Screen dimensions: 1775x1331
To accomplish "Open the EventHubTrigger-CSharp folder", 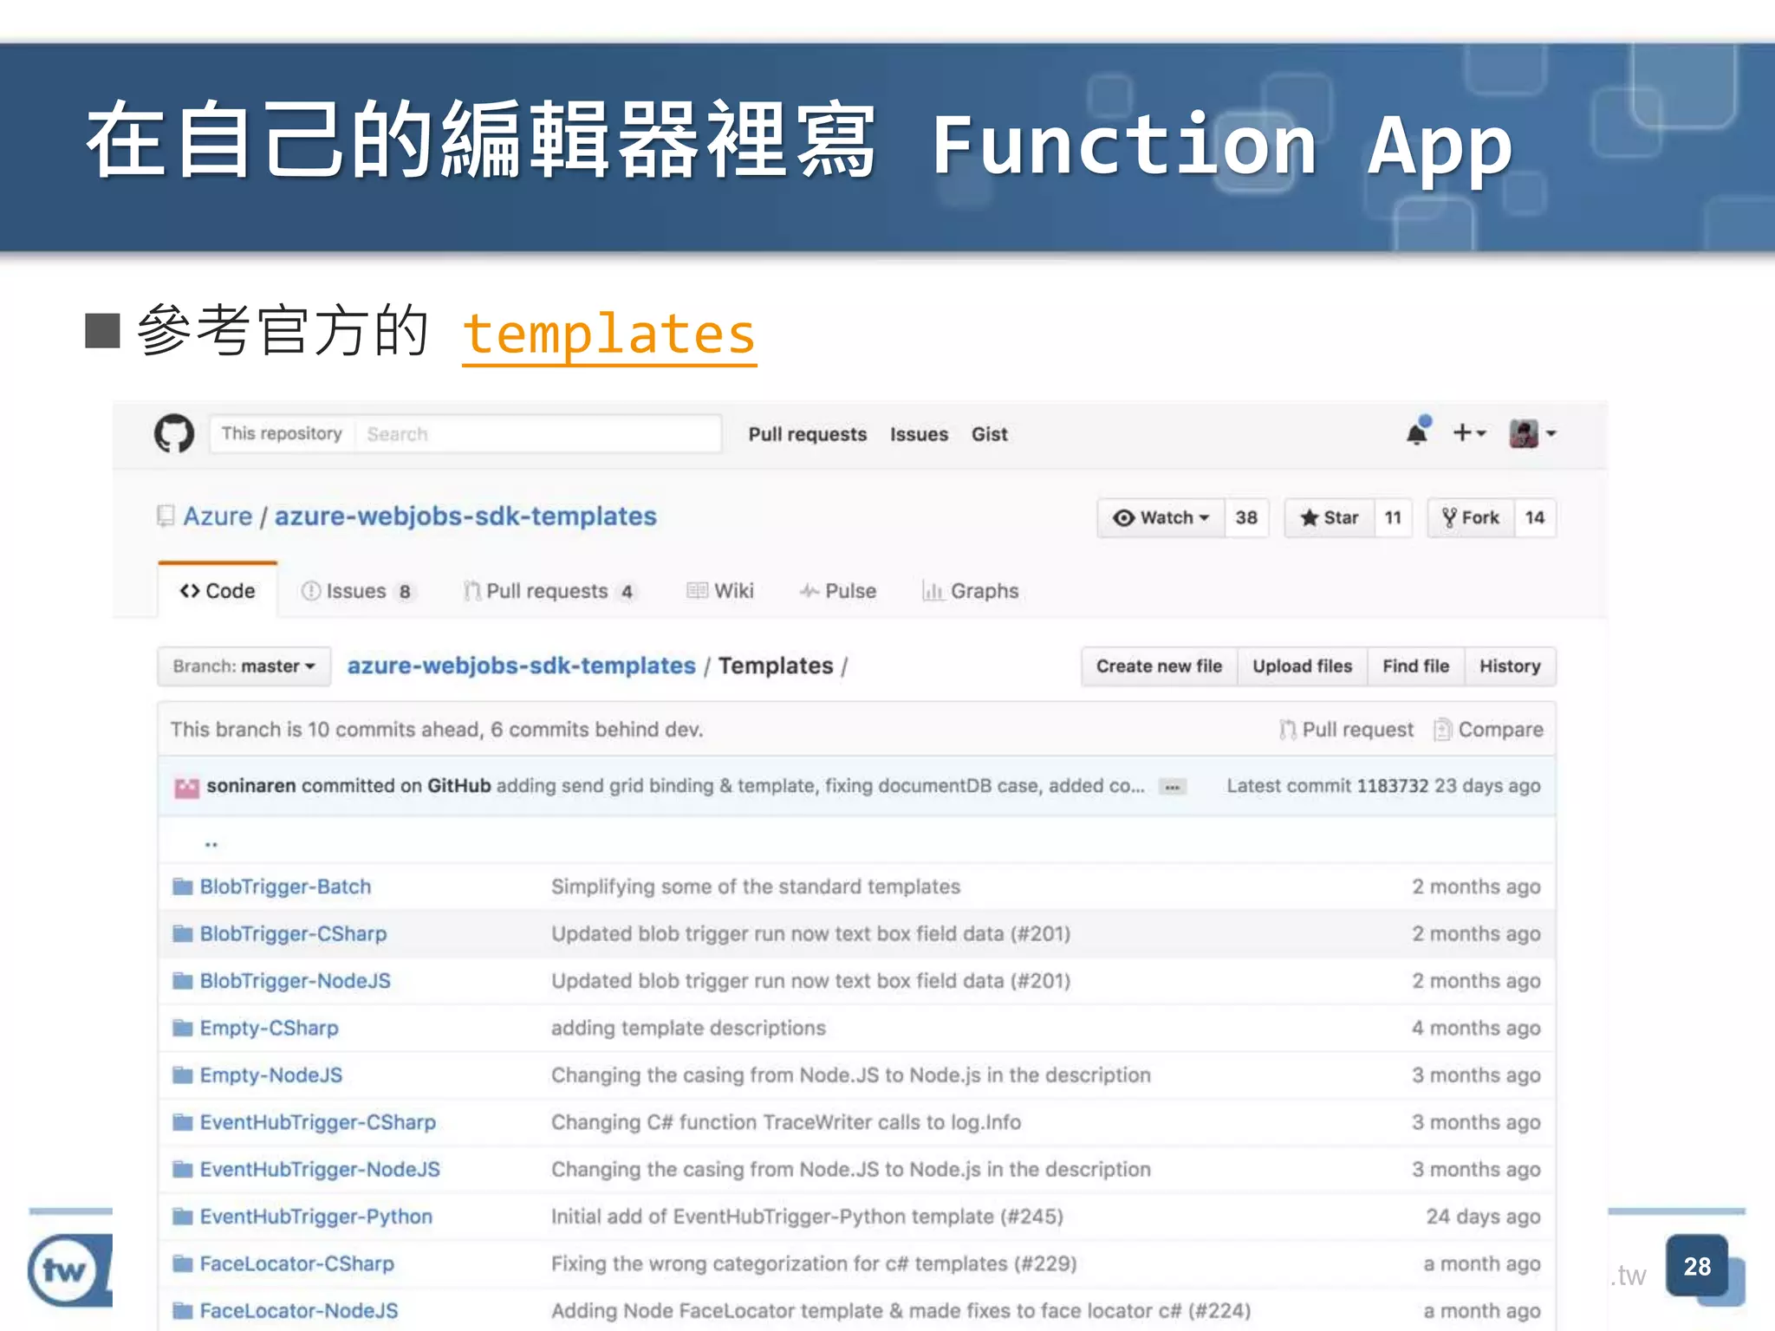I will point(317,1122).
